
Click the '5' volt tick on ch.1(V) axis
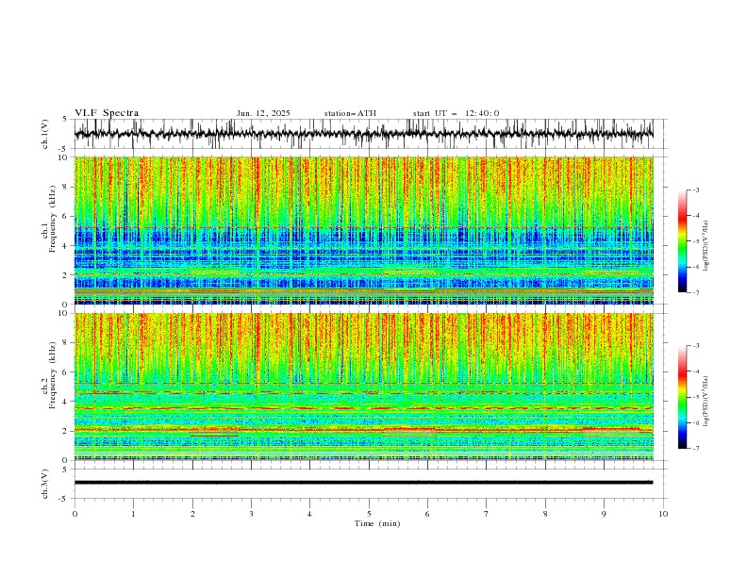(65, 120)
